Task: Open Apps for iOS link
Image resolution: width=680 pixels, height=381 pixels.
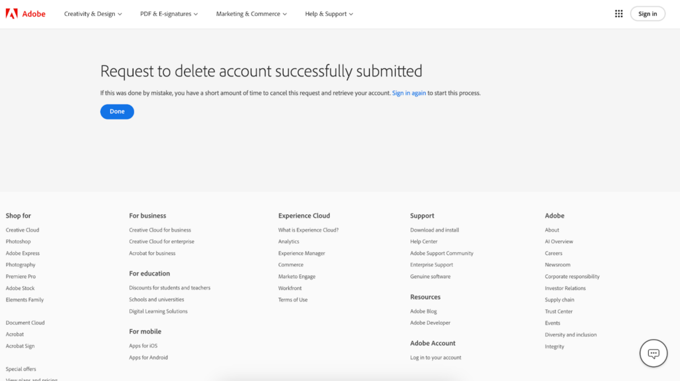Action: point(143,346)
